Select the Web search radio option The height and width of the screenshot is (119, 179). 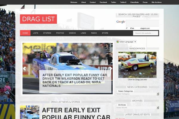127,28
